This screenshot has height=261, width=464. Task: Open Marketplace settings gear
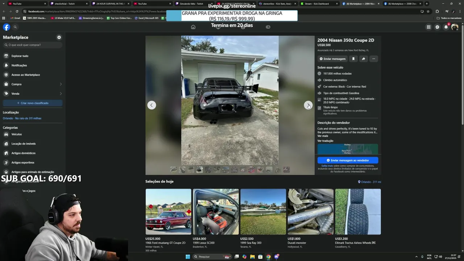click(x=59, y=37)
